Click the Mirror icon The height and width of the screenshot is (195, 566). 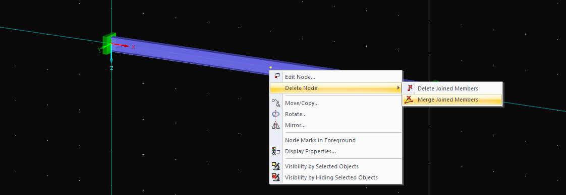(x=276, y=125)
